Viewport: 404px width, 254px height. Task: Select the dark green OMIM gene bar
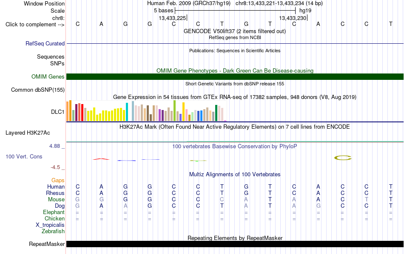pos(235,77)
